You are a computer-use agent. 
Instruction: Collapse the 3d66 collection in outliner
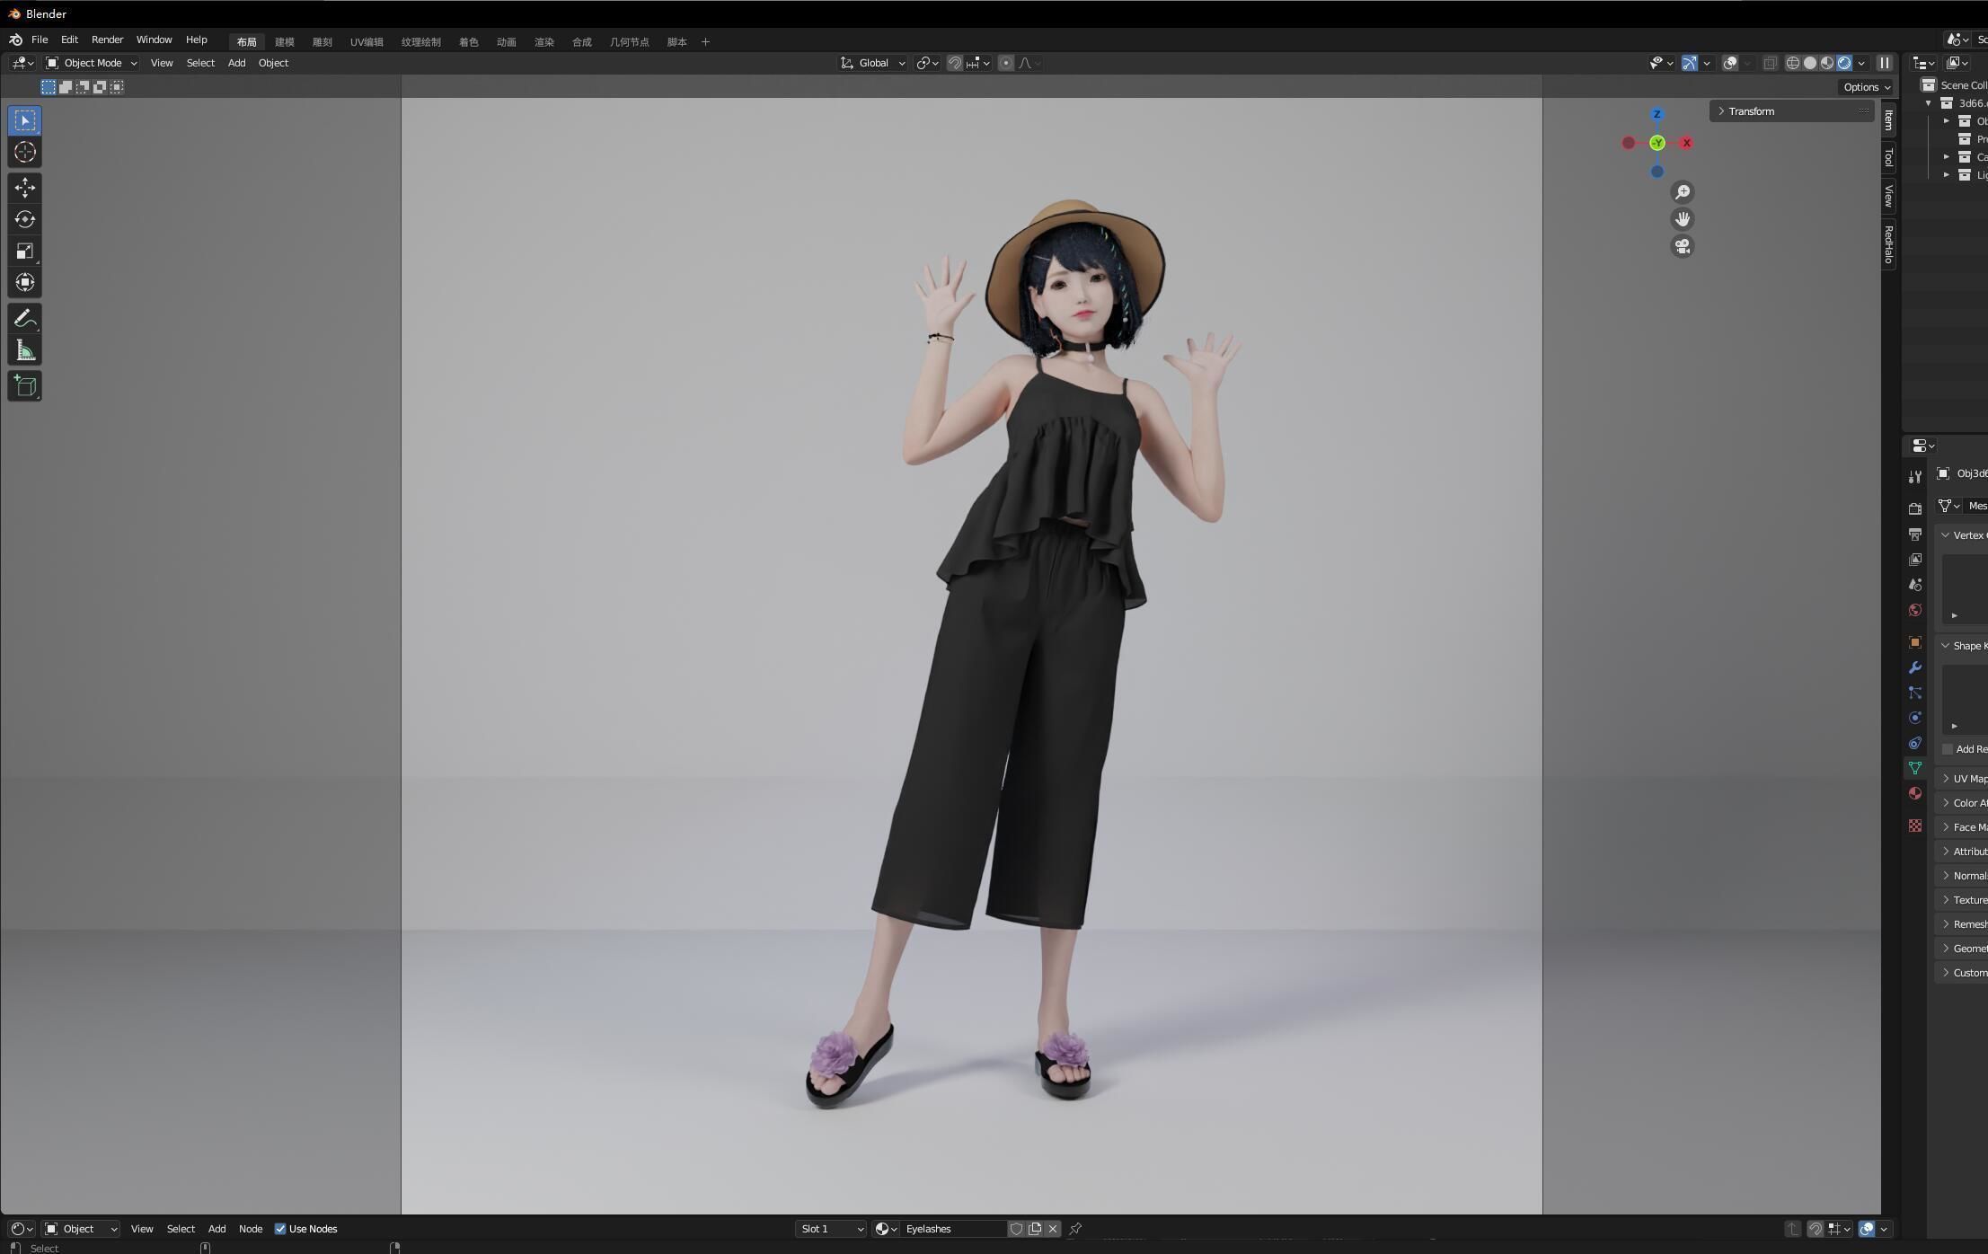click(x=1929, y=103)
